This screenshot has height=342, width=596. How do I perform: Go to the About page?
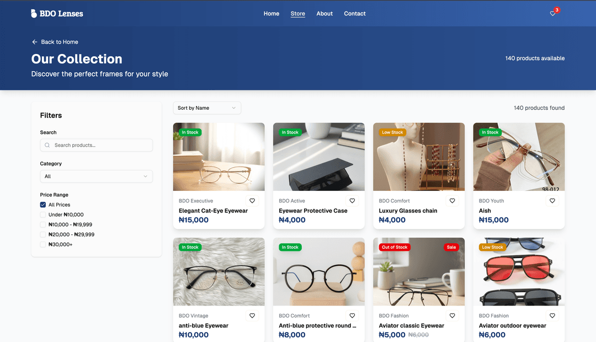tap(324, 14)
